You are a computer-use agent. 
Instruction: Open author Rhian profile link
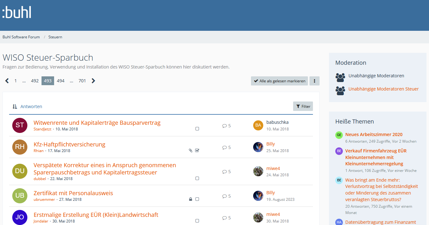[x=39, y=151]
